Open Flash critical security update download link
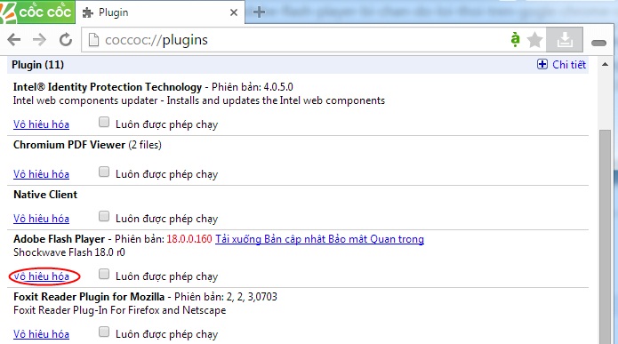618x344 pixels. click(319, 239)
